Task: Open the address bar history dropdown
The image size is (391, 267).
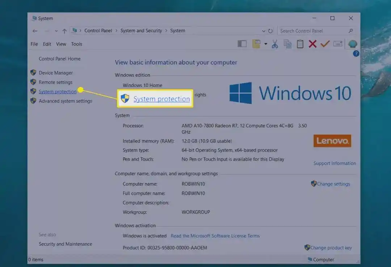Action: coord(264,31)
